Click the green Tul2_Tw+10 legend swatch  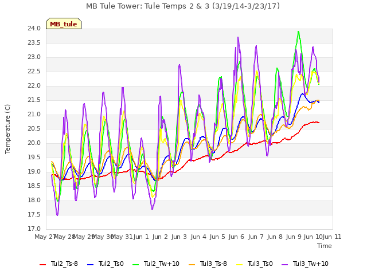pyautogui.click(x=136, y=265)
